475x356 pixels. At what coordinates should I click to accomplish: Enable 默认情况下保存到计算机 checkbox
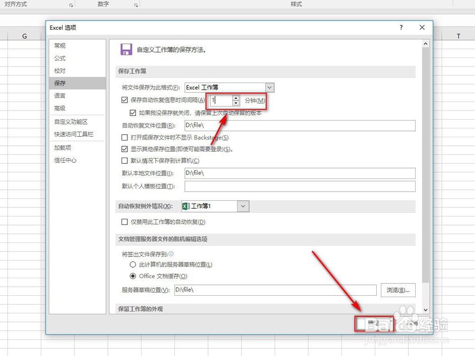coord(124,160)
